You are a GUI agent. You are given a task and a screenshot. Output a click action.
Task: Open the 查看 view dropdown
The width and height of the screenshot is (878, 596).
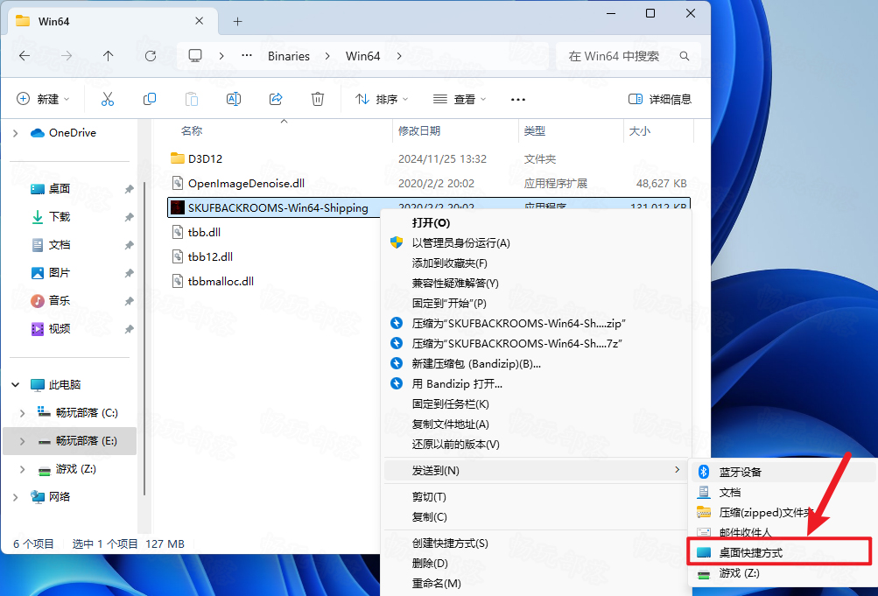[460, 99]
